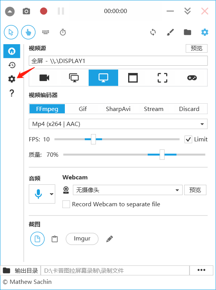216x290 pixels.
Task: Choose window capture source icon
Action: click(x=133, y=78)
